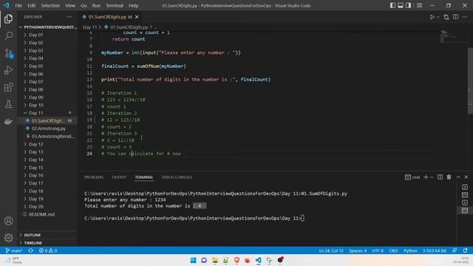This screenshot has width=473, height=266.
Task: Open run options dropdown arrow
Action: click(x=438, y=17)
